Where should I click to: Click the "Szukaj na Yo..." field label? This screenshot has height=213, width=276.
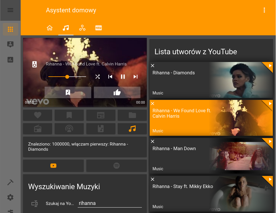(60, 204)
